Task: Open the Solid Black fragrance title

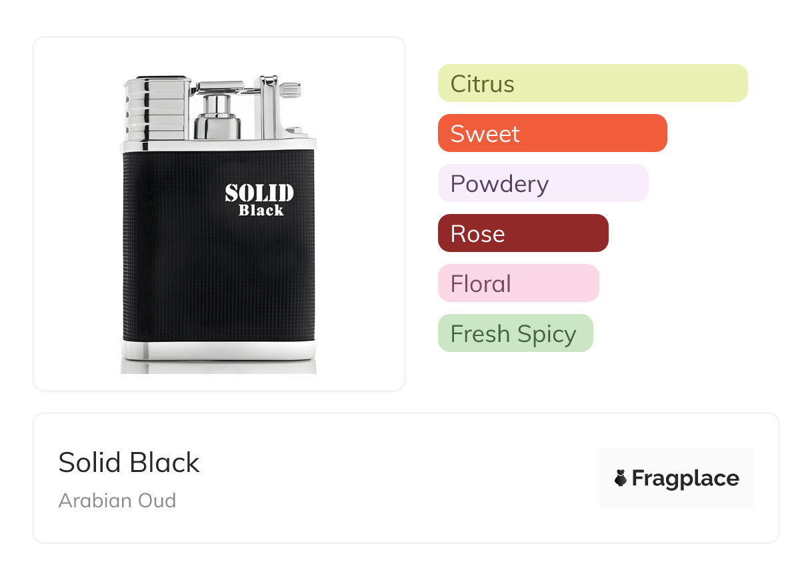Action: (129, 463)
